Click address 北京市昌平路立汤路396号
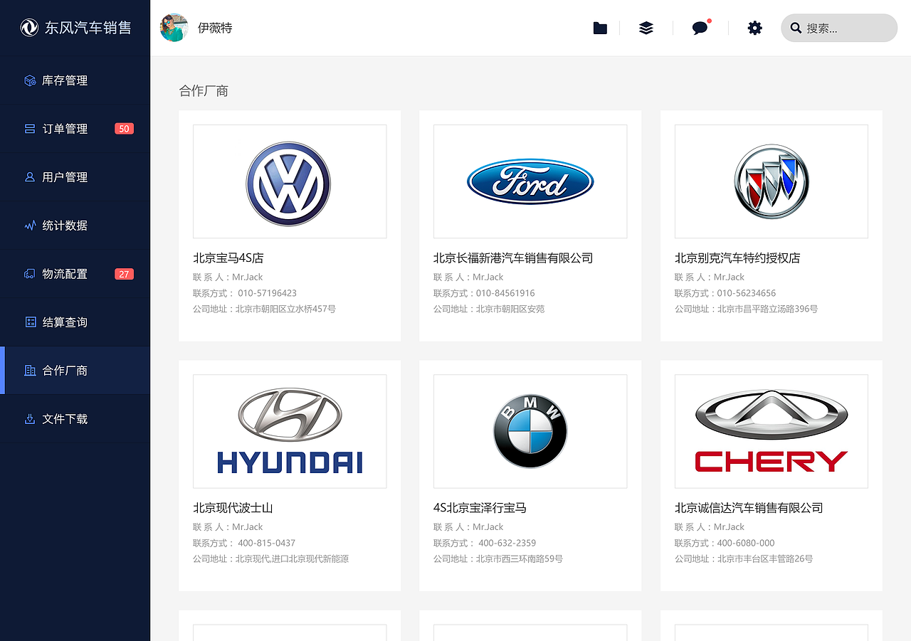 (768, 309)
